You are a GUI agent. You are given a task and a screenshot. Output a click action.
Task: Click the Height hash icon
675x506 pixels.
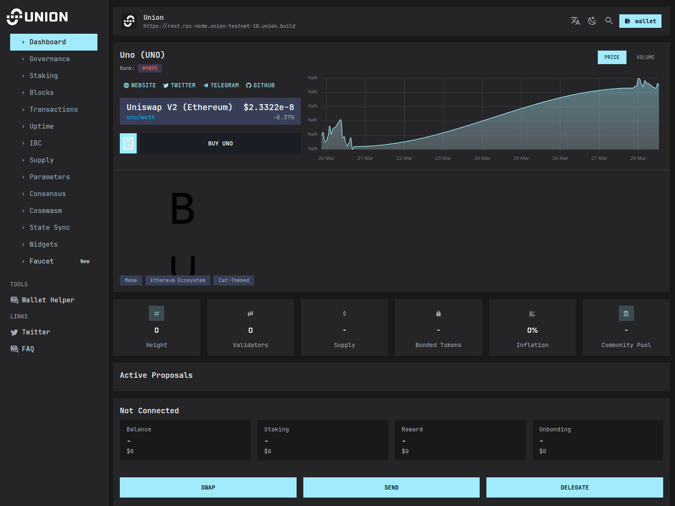click(157, 313)
